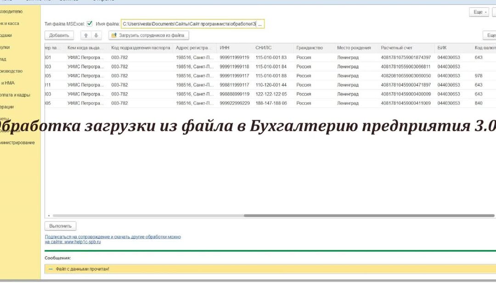
Task: Select СНИЛС cell 122-122-122 05
Action: point(273,94)
